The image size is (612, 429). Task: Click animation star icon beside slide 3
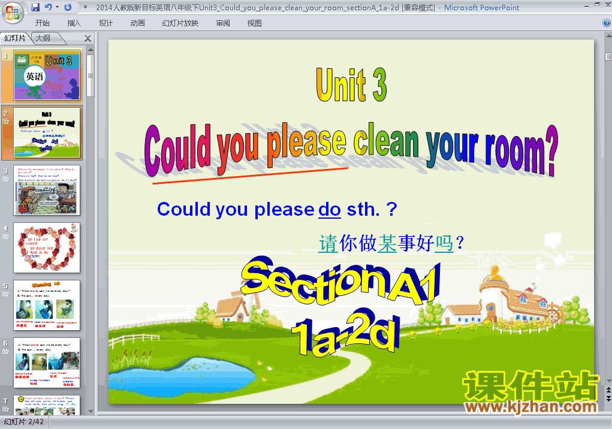5,179
